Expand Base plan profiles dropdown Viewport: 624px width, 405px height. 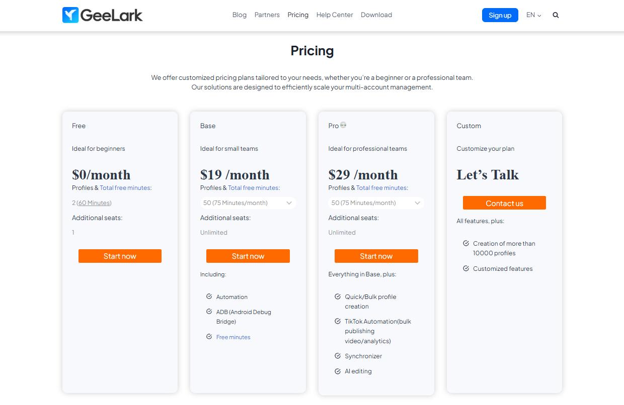[248, 203]
